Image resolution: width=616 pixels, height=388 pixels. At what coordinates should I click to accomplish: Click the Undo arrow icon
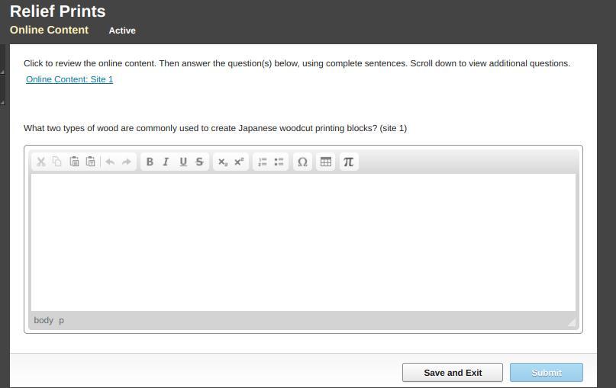pyautogui.click(x=110, y=162)
